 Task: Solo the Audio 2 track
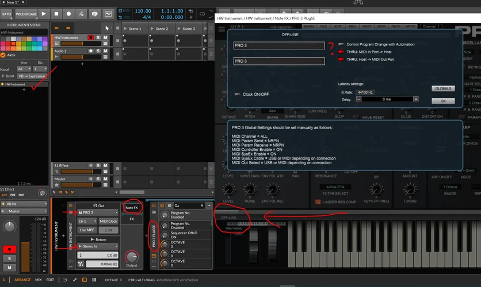pos(98,51)
